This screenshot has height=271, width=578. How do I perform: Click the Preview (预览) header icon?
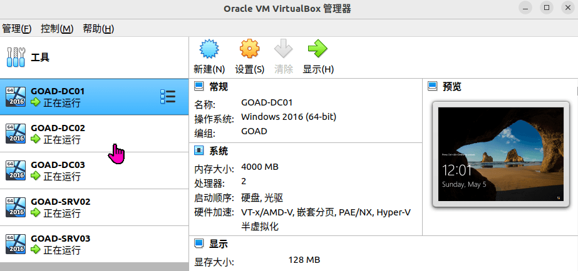432,86
